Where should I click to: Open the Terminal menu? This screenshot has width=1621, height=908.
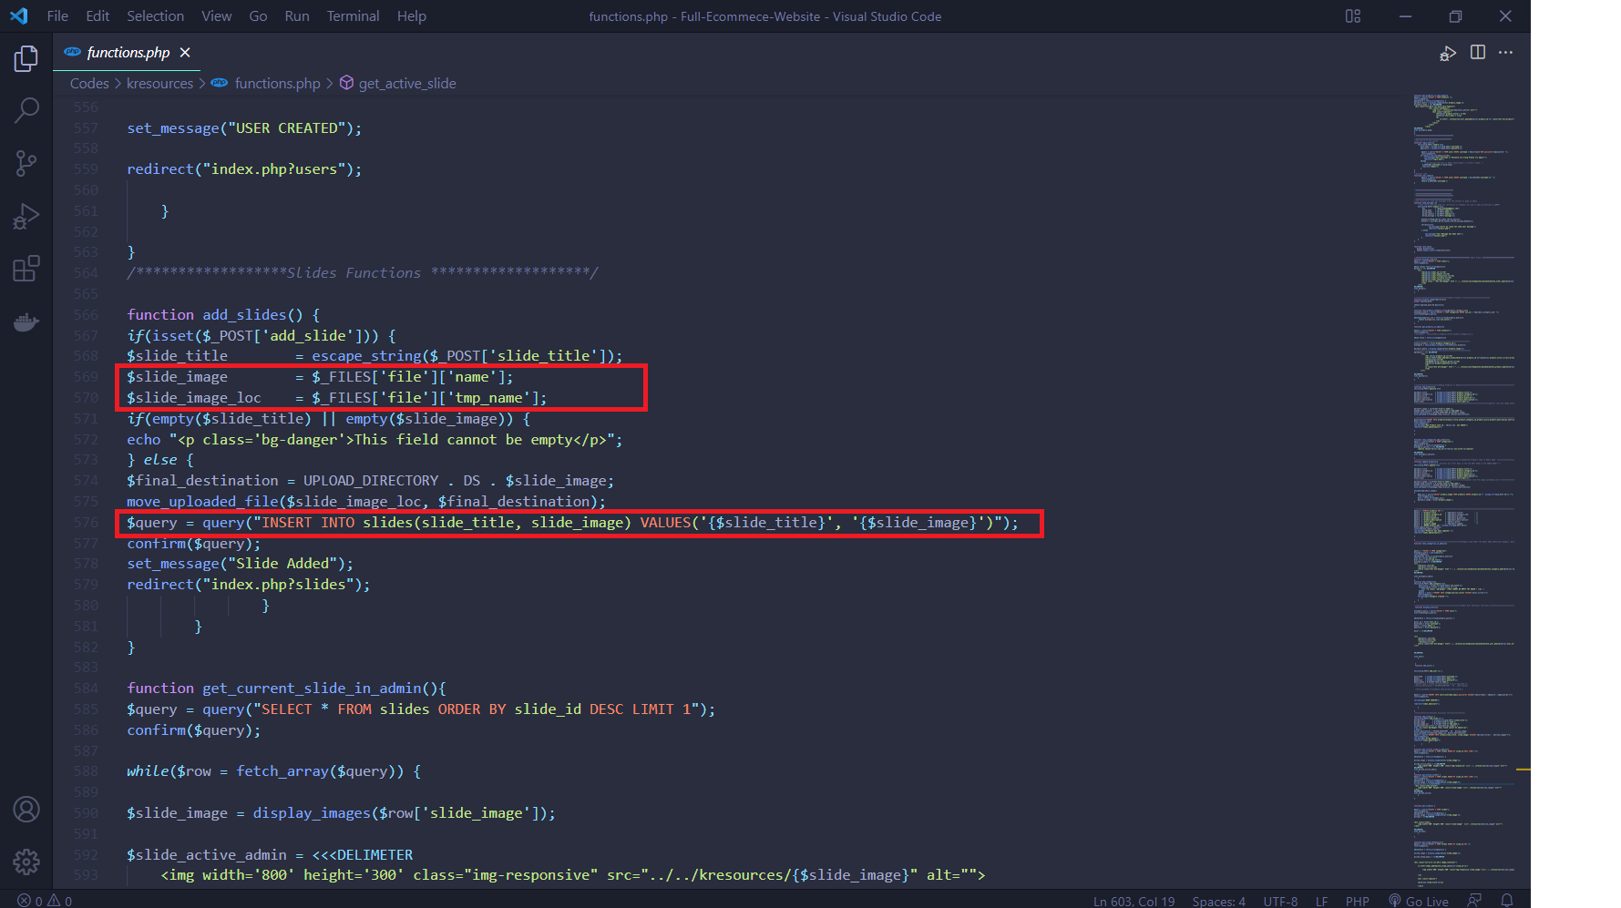click(354, 16)
